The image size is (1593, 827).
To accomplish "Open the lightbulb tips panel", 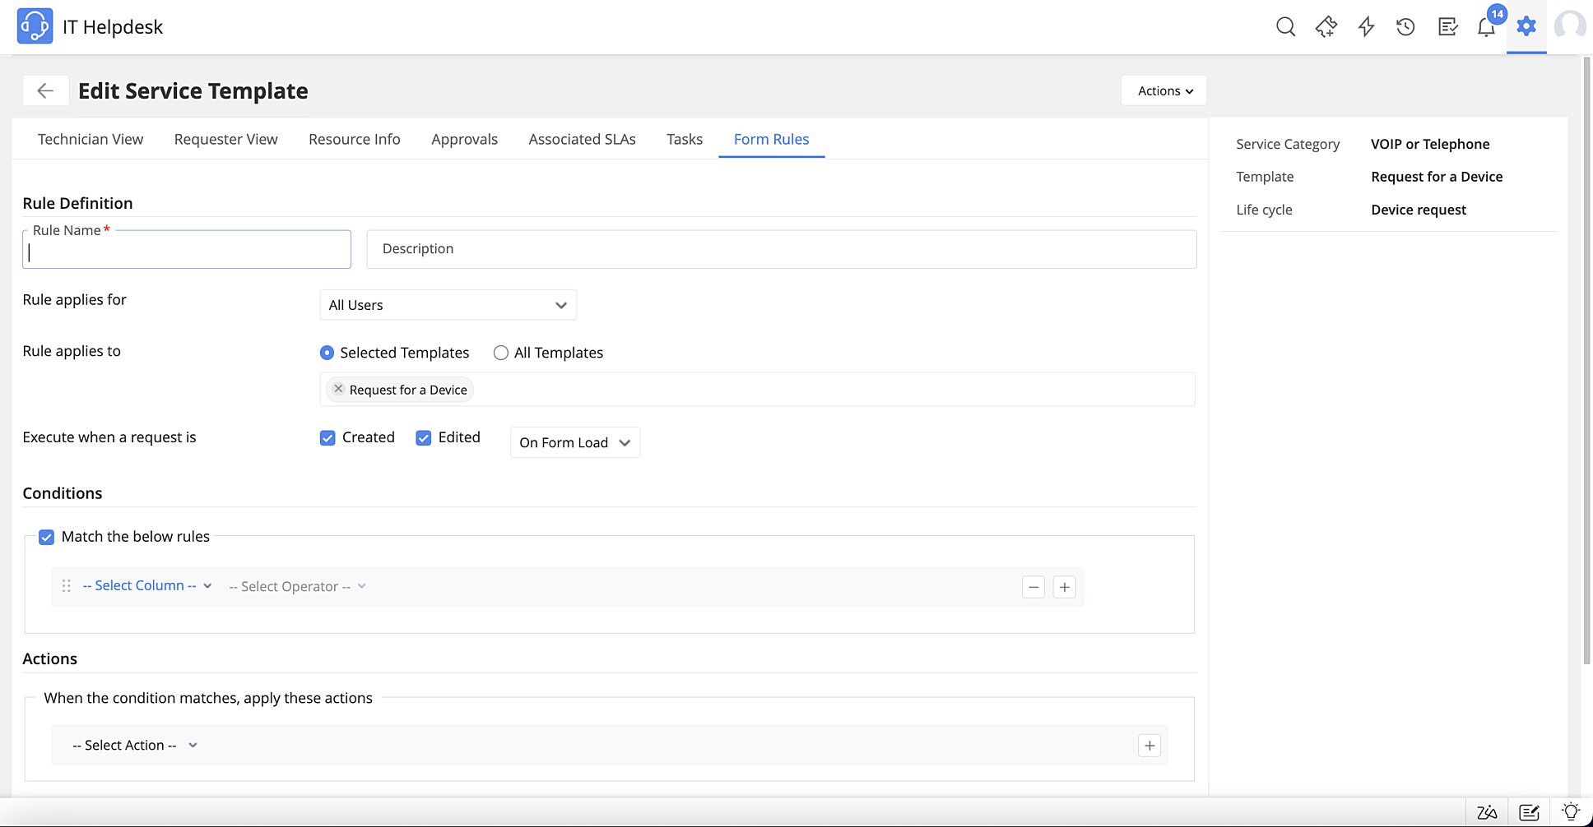I will [x=1571, y=811].
